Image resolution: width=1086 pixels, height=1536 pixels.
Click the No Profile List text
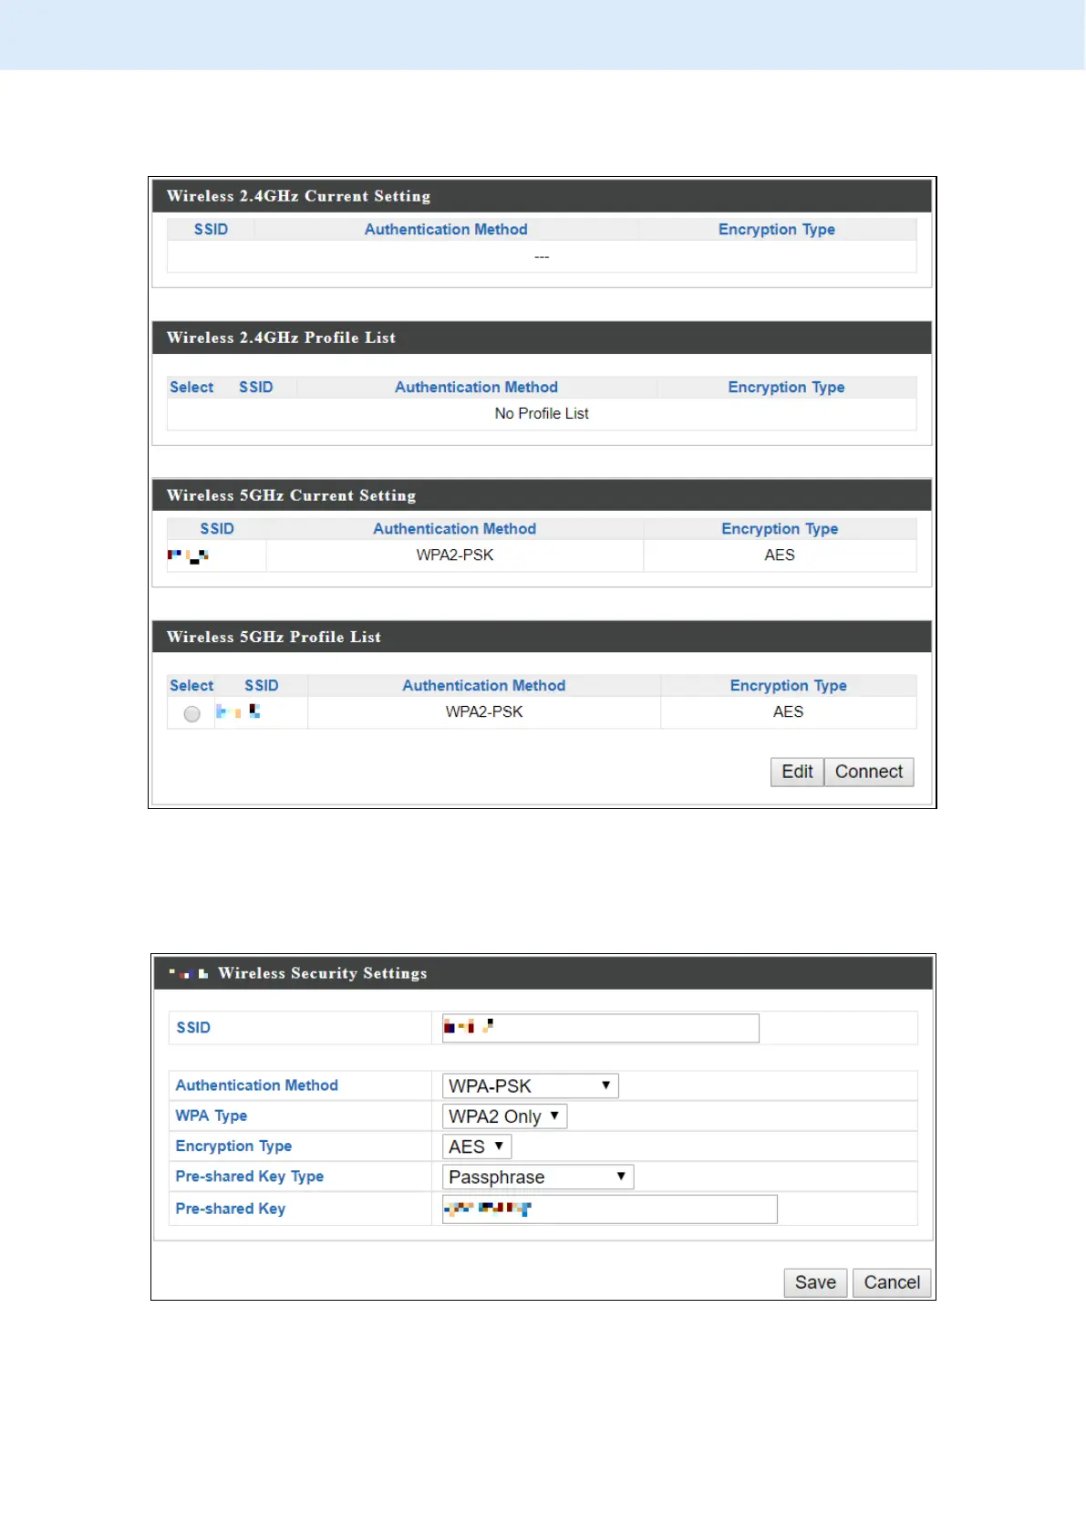point(542,413)
